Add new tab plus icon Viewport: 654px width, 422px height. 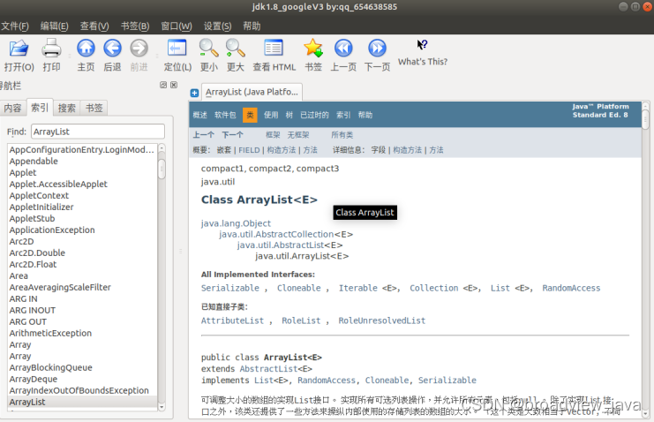194,93
